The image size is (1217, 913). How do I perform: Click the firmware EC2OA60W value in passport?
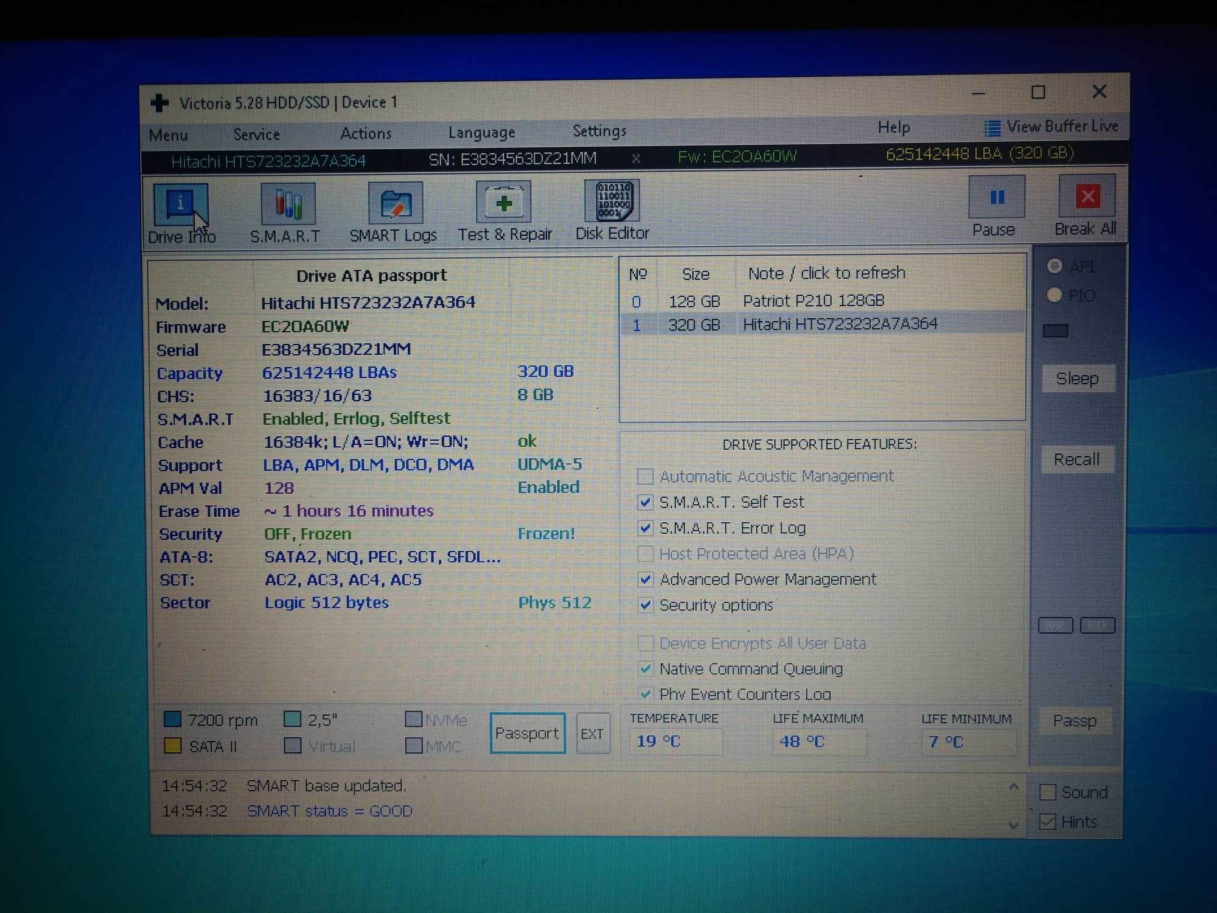point(305,326)
